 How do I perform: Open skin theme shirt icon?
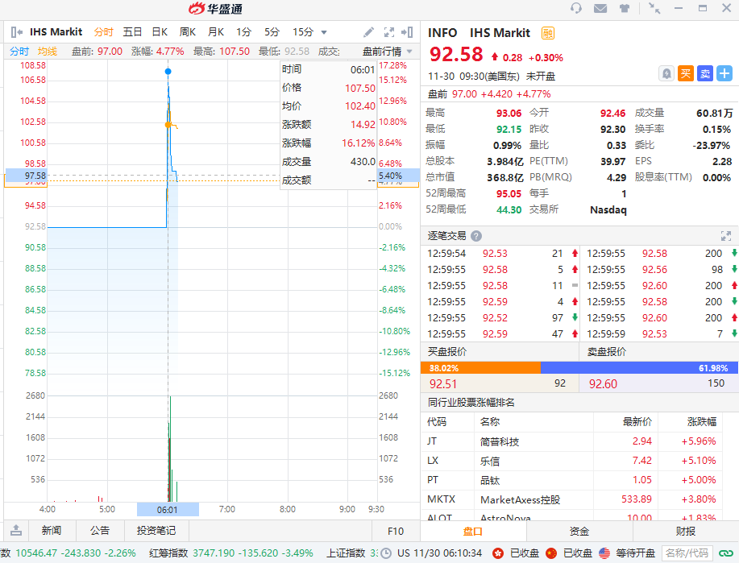coord(625,8)
